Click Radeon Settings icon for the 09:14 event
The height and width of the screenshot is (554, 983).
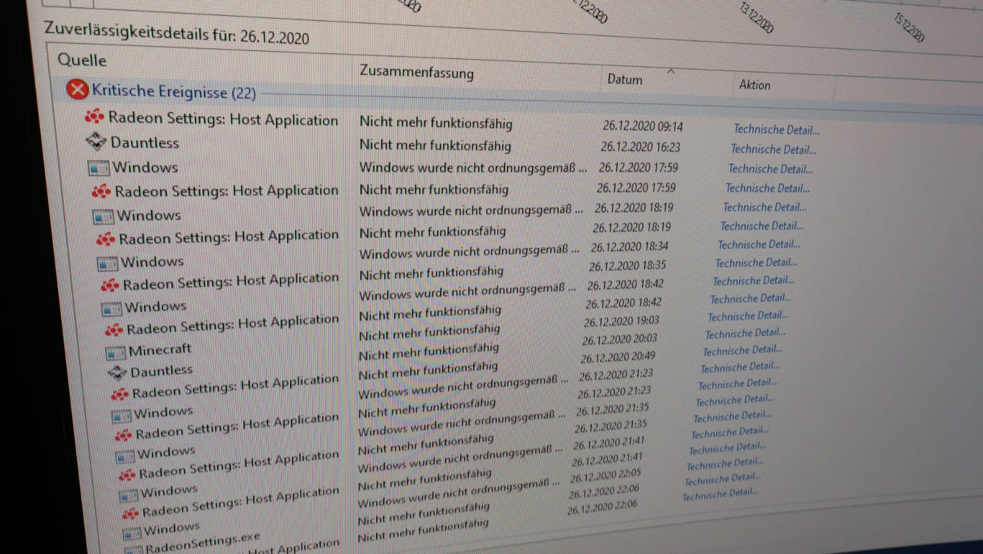point(94,115)
